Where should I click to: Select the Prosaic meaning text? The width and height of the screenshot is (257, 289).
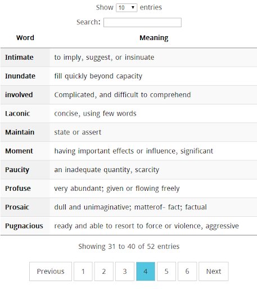pyautogui.click(x=130, y=207)
